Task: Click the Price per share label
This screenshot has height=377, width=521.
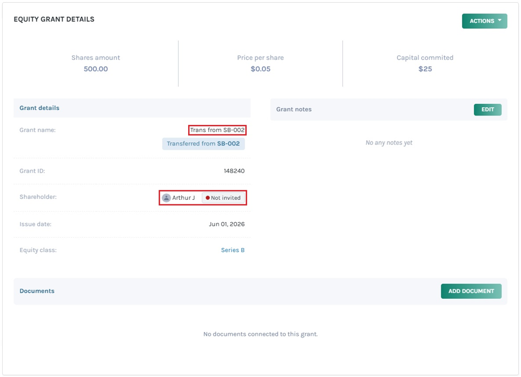Action: (x=261, y=58)
